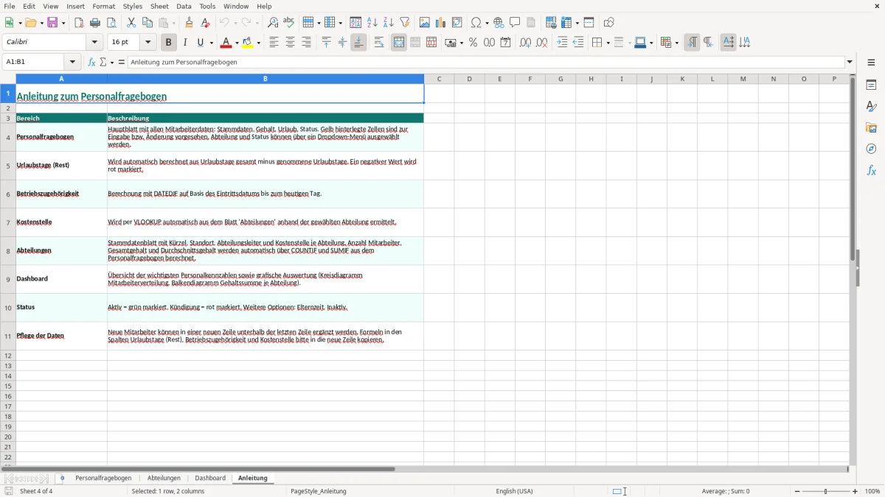Toggle Bold formatting

click(169, 43)
